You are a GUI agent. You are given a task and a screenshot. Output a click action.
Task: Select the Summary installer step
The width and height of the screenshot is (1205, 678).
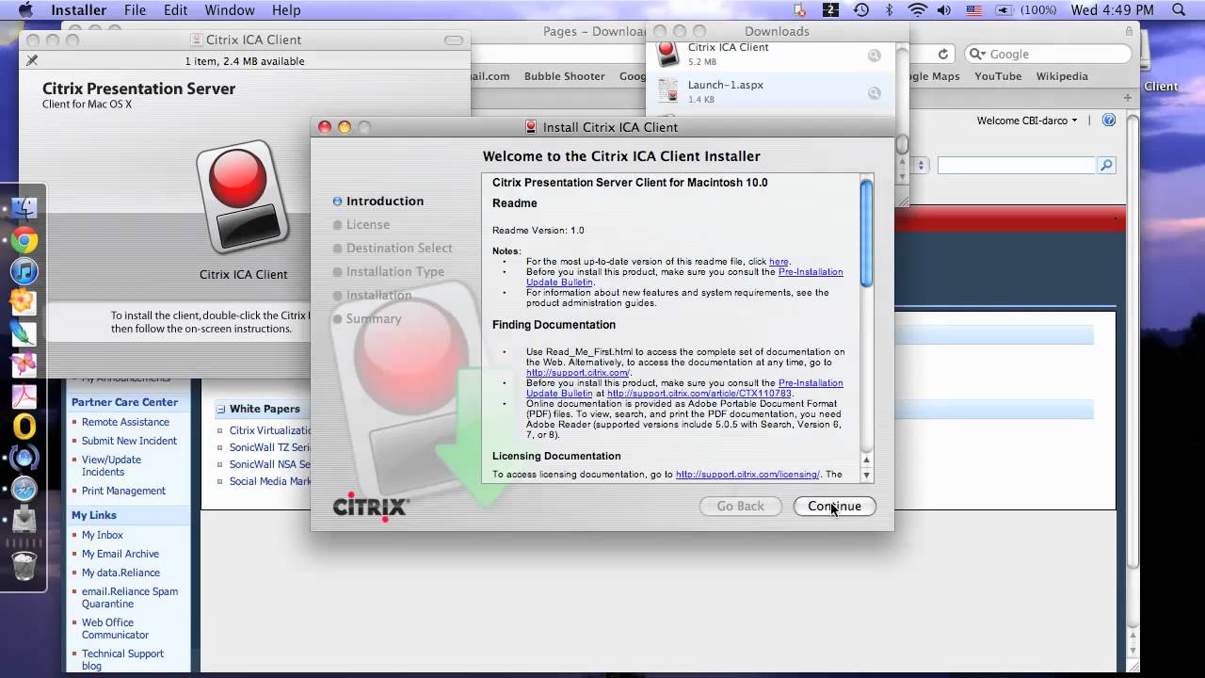374,318
